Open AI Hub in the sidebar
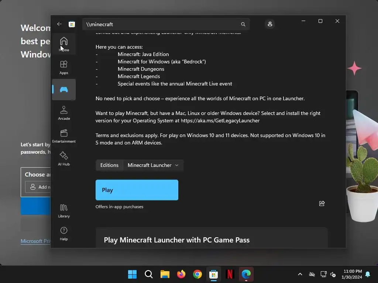 [x=64, y=159]
